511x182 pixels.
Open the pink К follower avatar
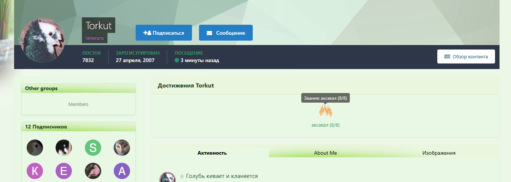click(x=35, y=171)
